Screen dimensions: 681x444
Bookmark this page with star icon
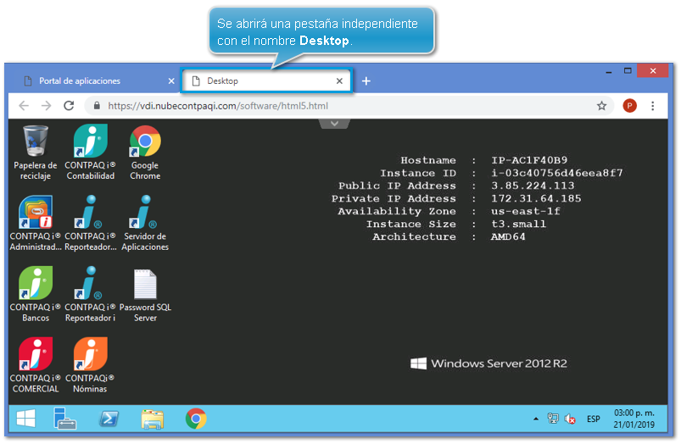click(x=601, y=106)
